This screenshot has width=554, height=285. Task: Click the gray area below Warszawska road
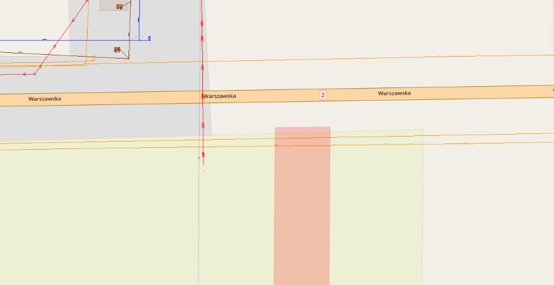click(95, 123)
